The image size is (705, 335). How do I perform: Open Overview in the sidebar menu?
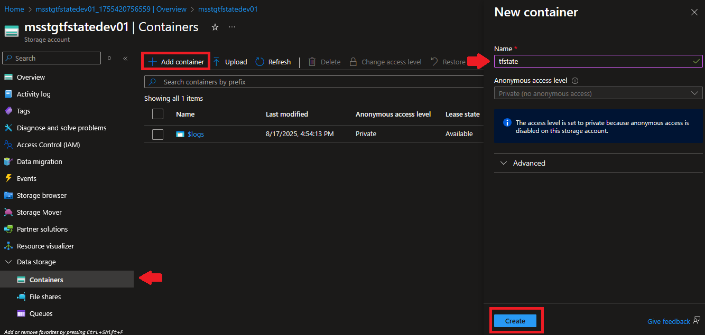(x=31, y=77)
